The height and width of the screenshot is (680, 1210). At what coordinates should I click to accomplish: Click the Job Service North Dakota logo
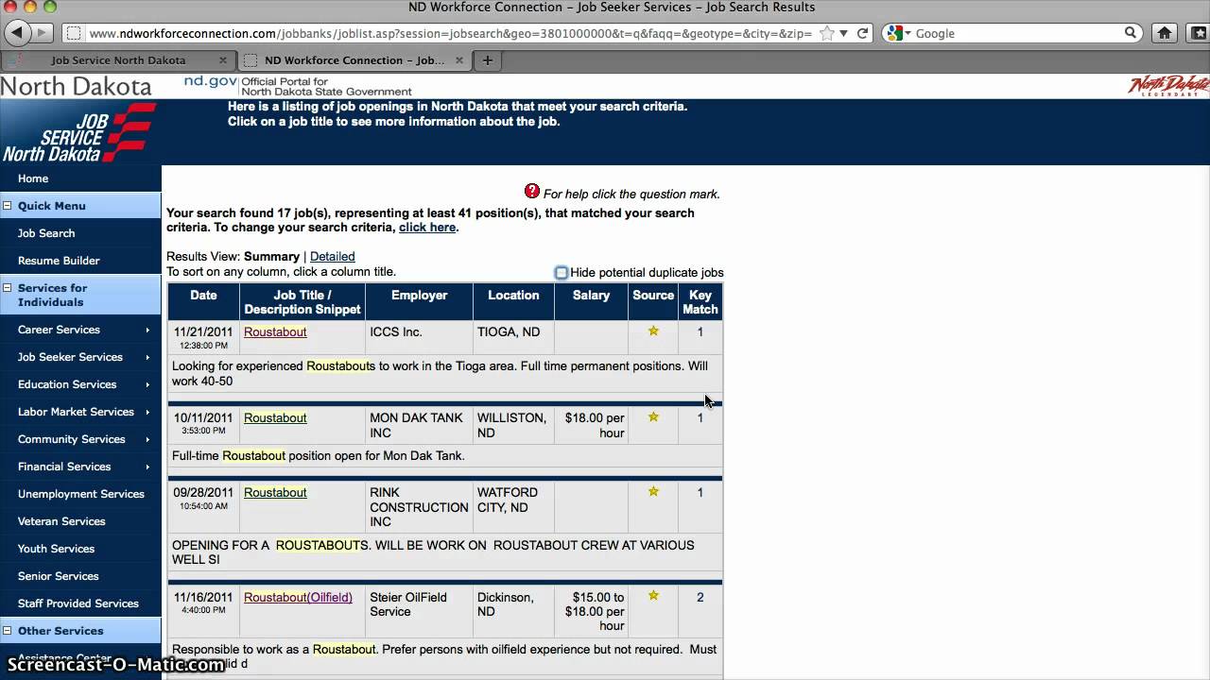(x=80, y=132)
